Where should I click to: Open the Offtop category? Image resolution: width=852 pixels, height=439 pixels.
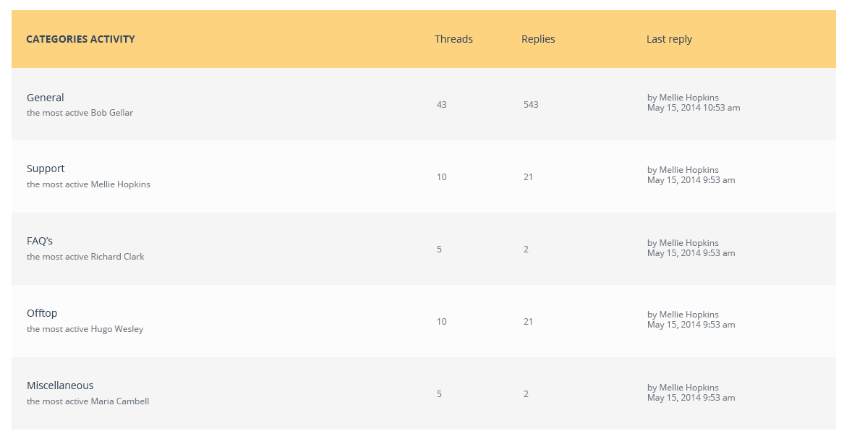(42, 313)
